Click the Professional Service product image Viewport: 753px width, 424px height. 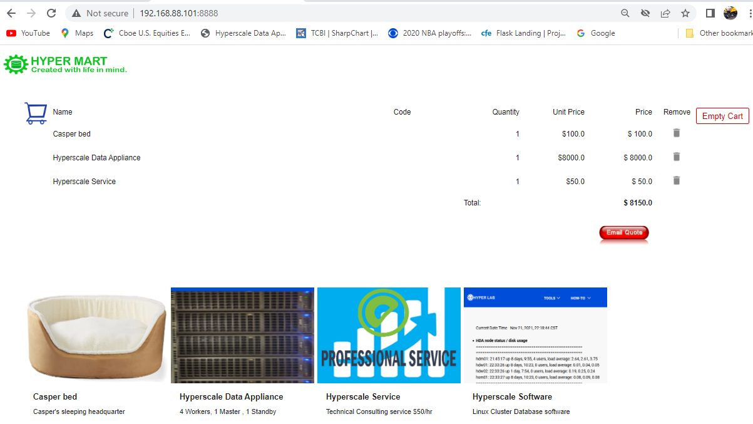[389, 336]
